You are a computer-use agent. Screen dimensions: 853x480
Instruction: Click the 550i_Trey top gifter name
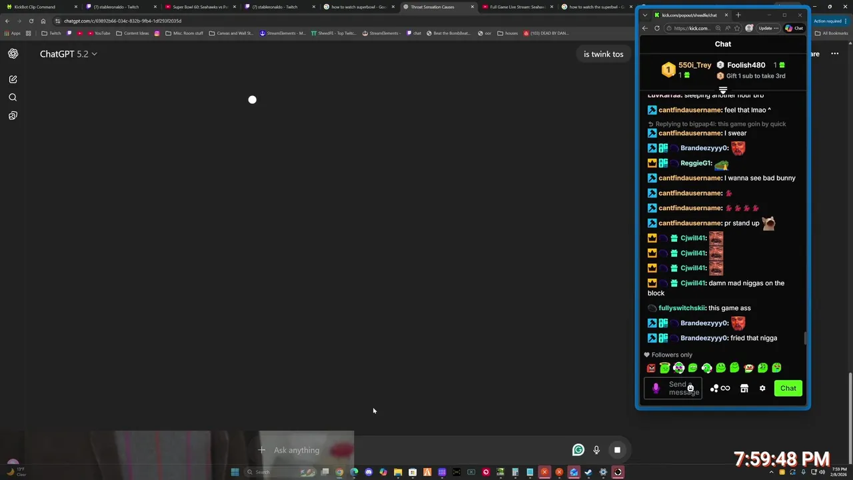point(694,65)
